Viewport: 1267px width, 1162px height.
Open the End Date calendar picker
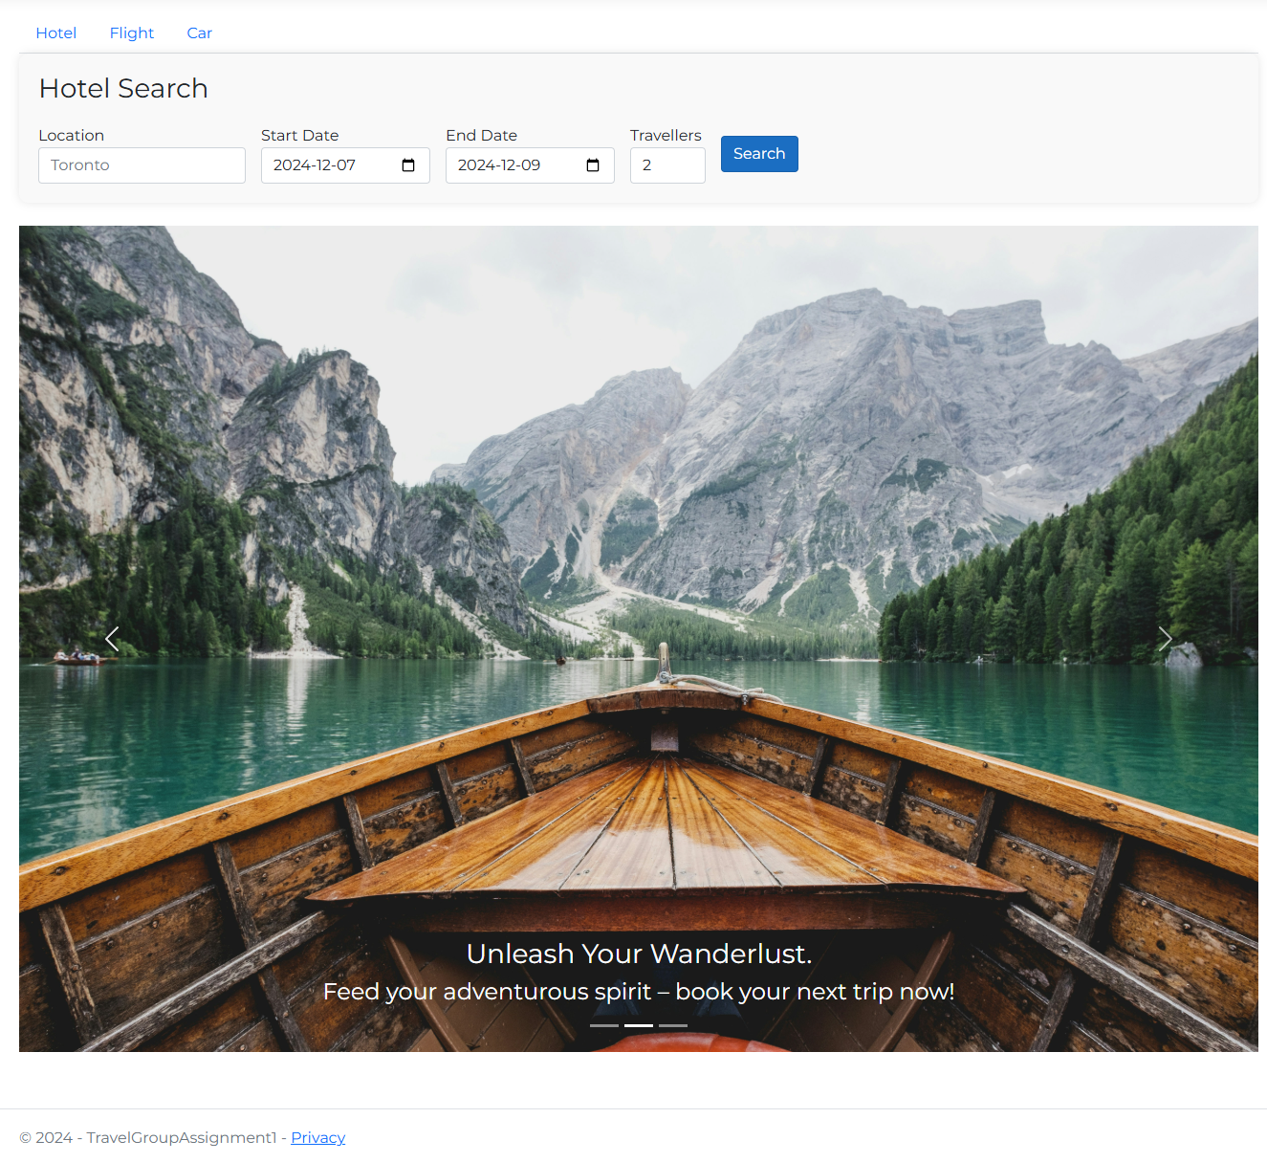pyautogui.click(x=593, y=164)
